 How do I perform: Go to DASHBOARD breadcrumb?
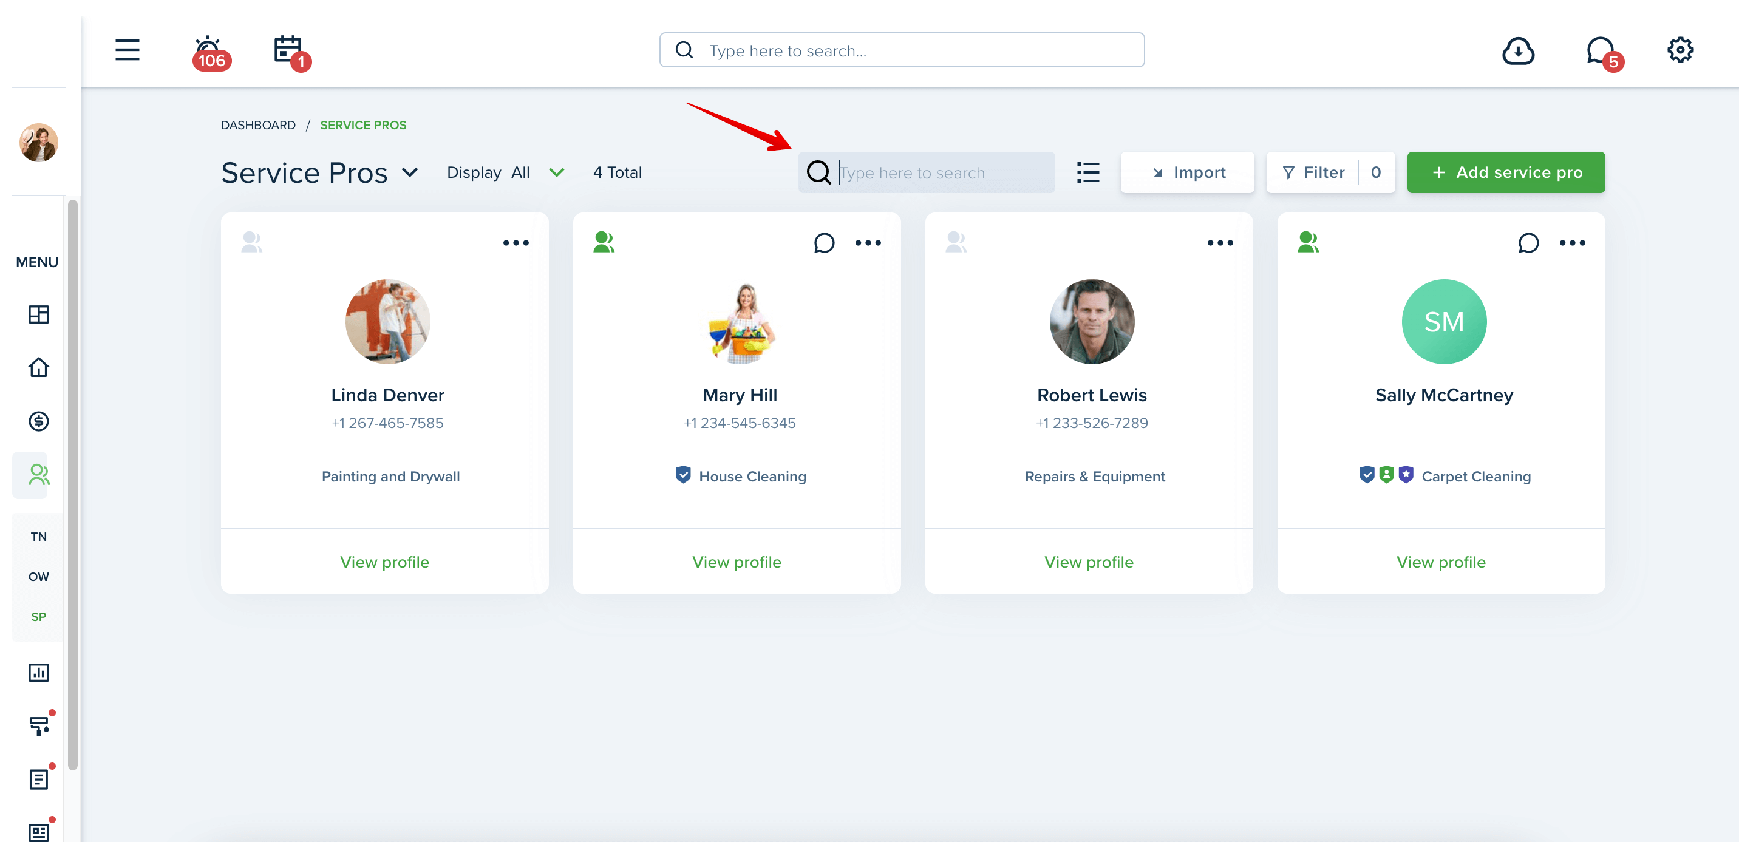pos(258,125)
